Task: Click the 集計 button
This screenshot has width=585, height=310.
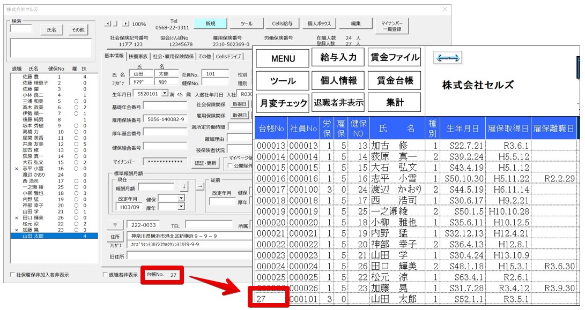Action: (394, 102)
